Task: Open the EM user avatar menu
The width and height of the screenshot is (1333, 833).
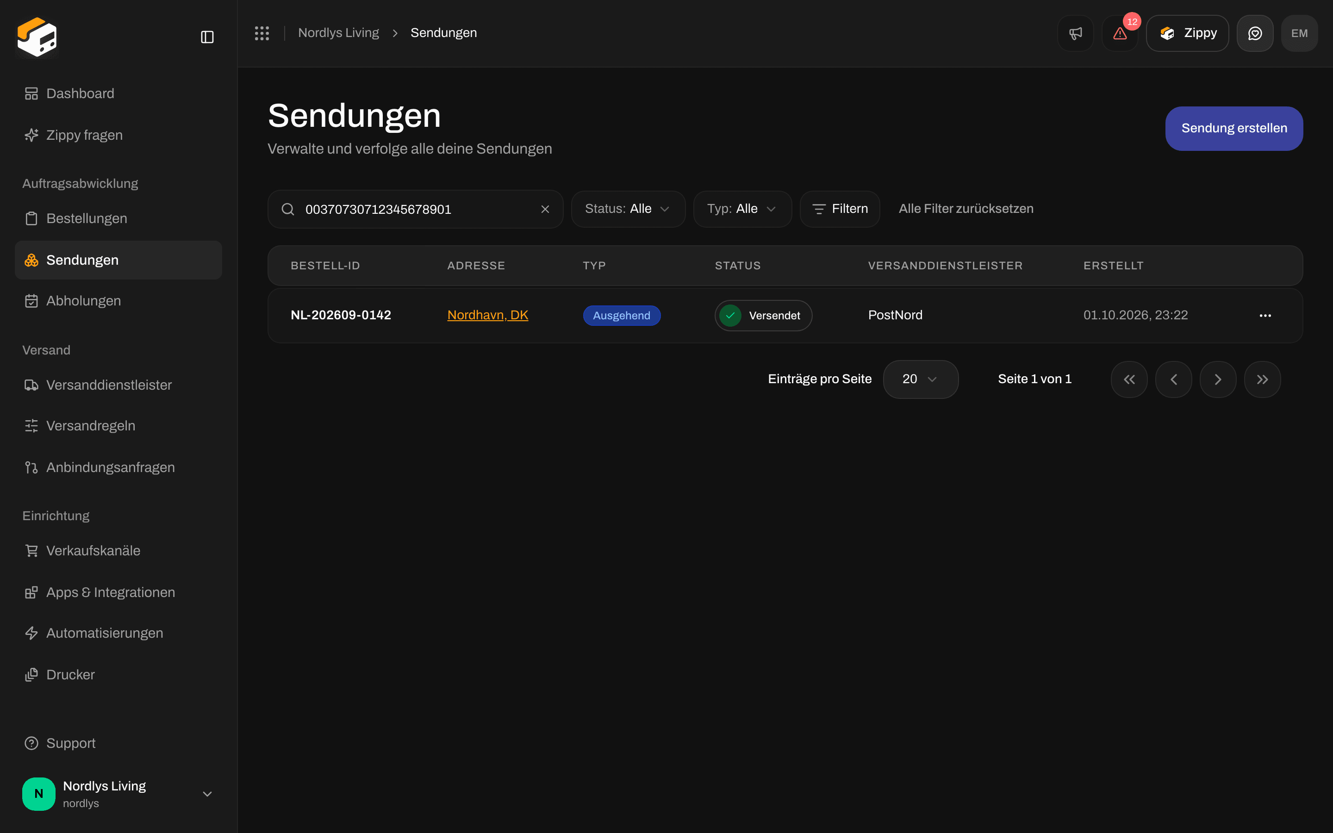Action: (1299, 33)
